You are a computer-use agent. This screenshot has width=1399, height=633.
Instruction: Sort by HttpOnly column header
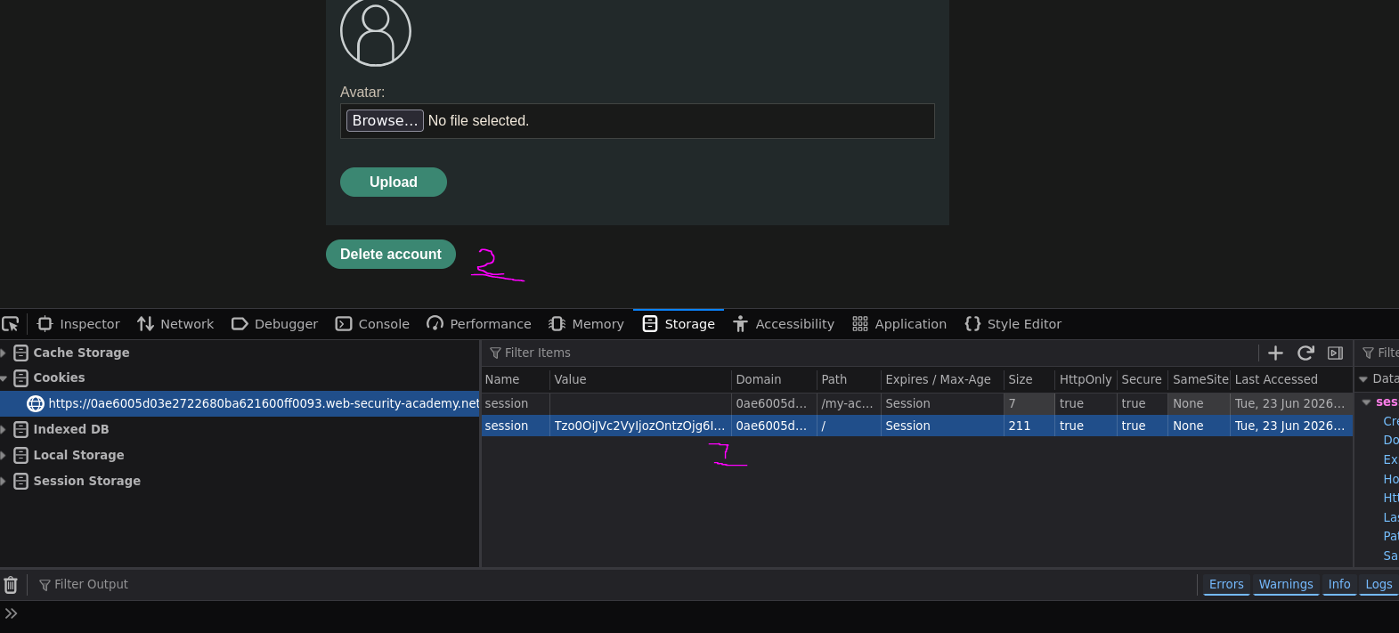point(1086,379)
